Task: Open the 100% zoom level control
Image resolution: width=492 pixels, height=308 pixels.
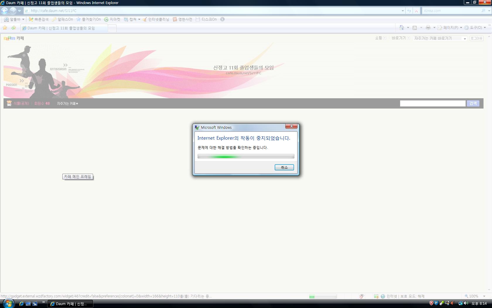Action: [x=475, y=296]
